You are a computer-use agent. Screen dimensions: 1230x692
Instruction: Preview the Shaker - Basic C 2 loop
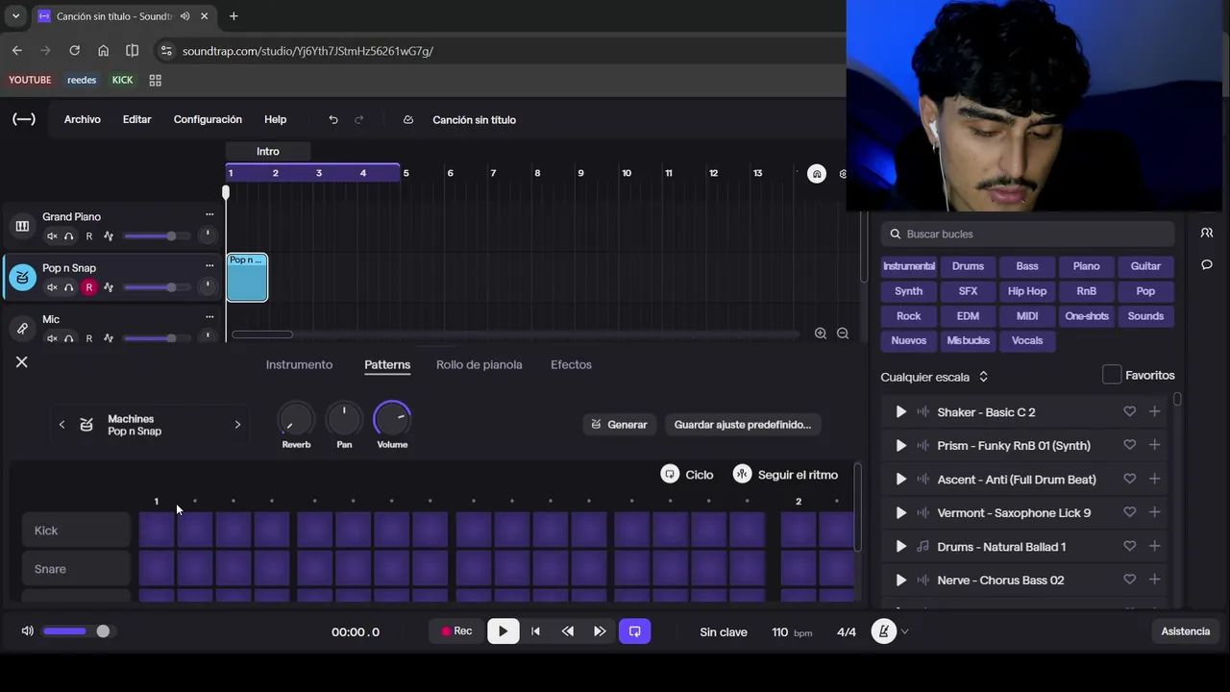(x=901, y=411)
